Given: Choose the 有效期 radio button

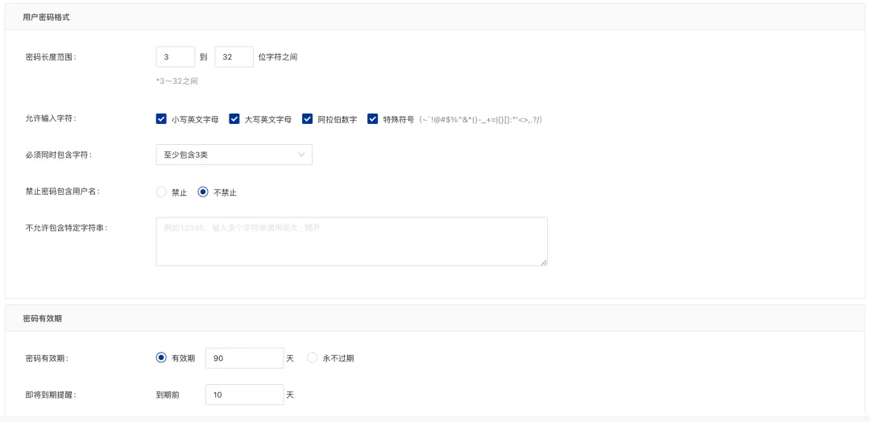Looking at the screenshot, I should (x=161, y=358).
